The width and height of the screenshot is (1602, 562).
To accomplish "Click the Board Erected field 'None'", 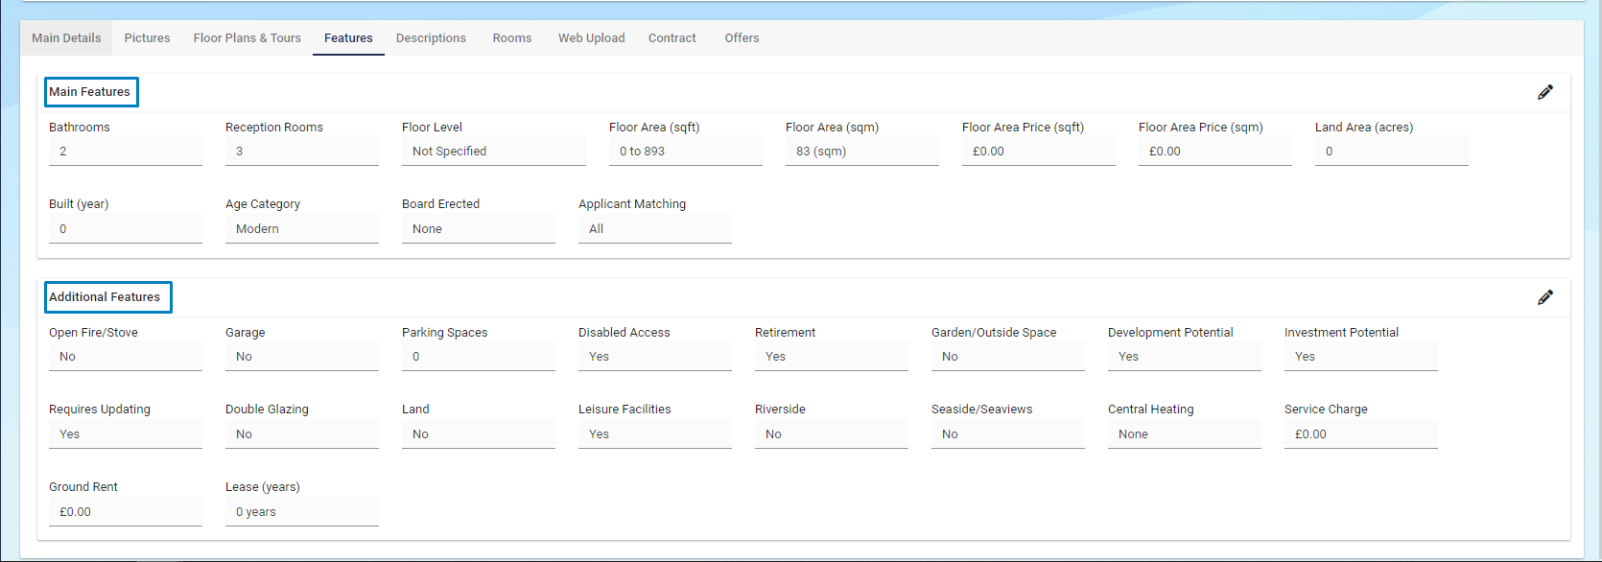I will [479, 229].
